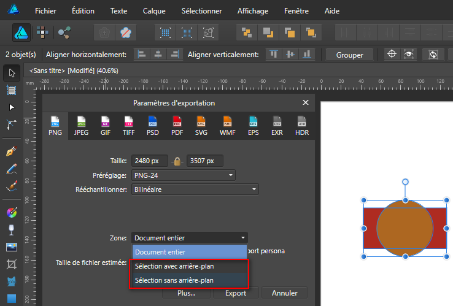The width and height of the screenshot is (453, 306).
Task: Select the Pencil tool
Action: (x=12, y=169)
